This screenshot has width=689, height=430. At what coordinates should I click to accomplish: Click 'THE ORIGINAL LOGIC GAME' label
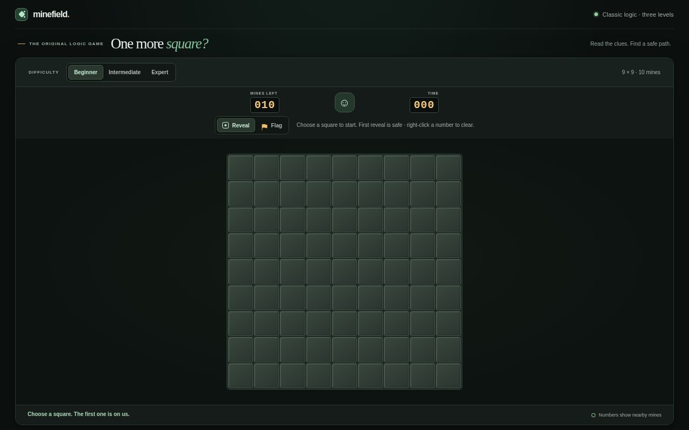66,44
